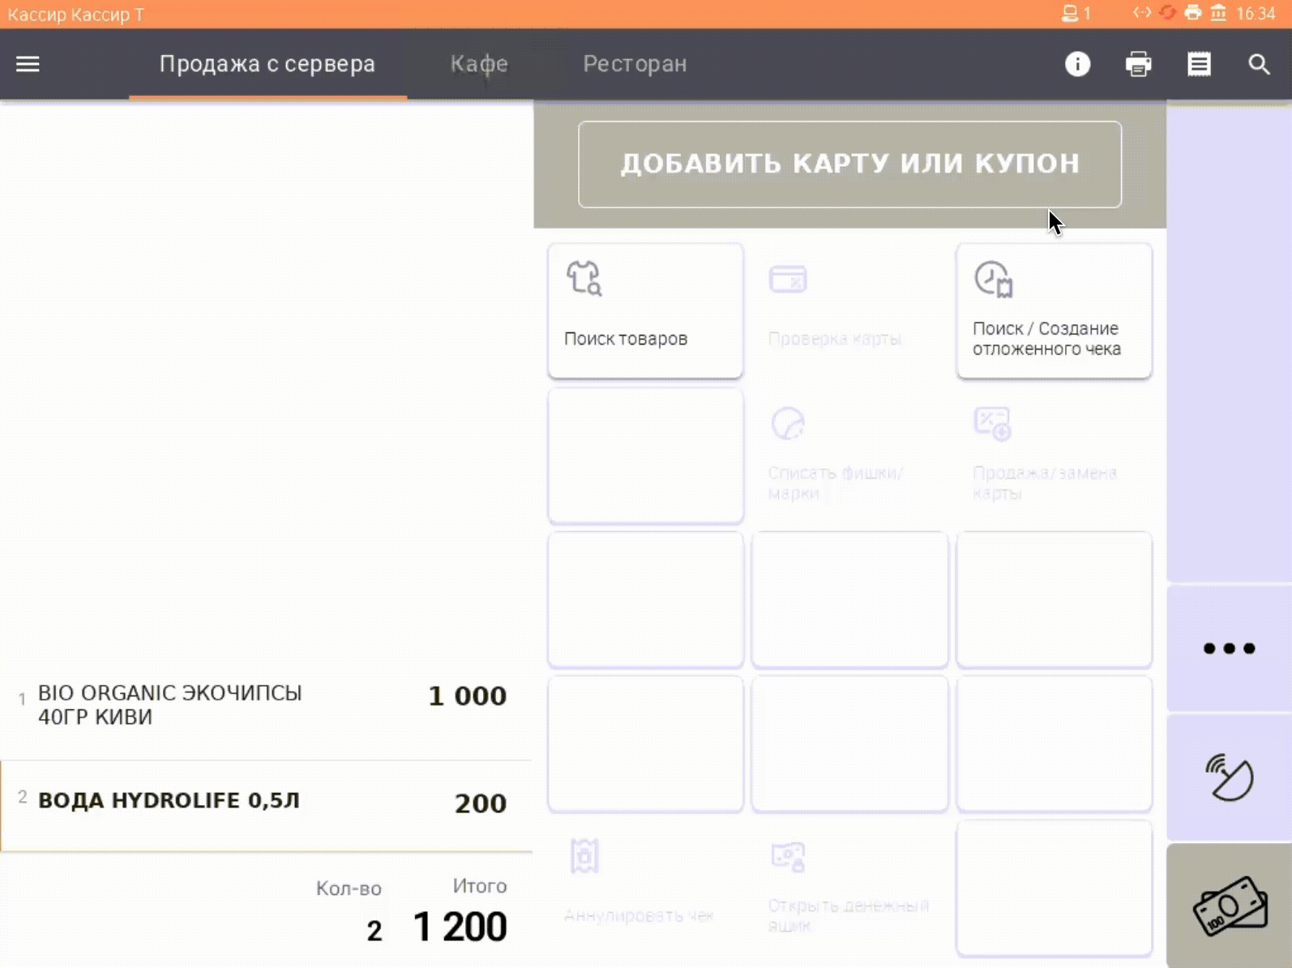Open the receipt list icon
Viewport: 1292px width, 968px height.
point(1199,64)
